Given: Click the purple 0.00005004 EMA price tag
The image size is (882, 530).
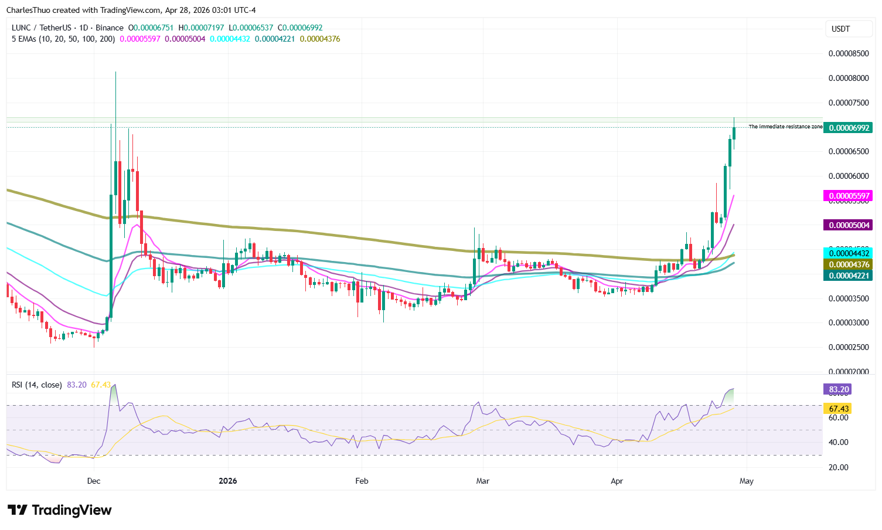Looking at the screenshot, I should click(x=847, y=225).
